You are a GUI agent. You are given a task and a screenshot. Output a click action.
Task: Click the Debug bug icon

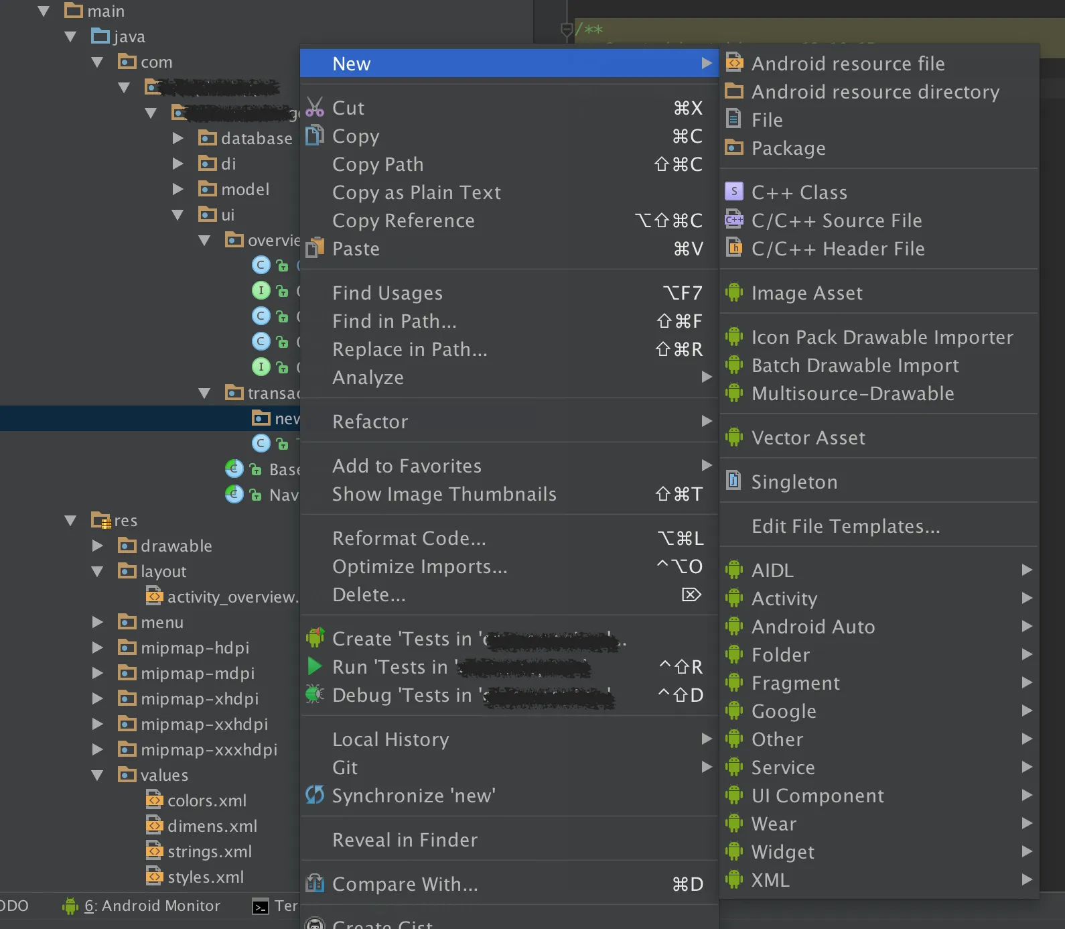[x=315, y=694]
